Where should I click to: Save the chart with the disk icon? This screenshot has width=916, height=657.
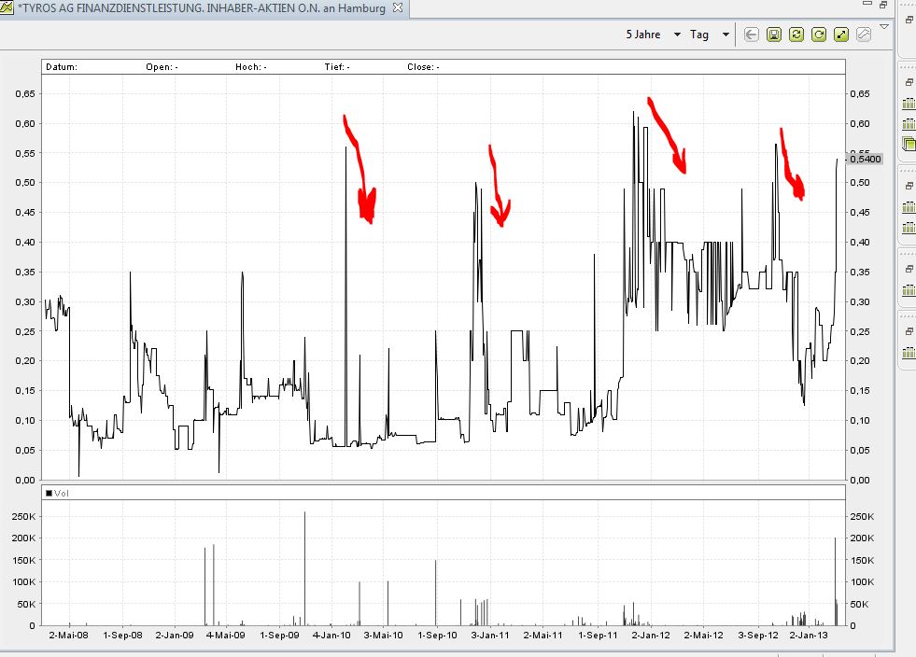773,35
